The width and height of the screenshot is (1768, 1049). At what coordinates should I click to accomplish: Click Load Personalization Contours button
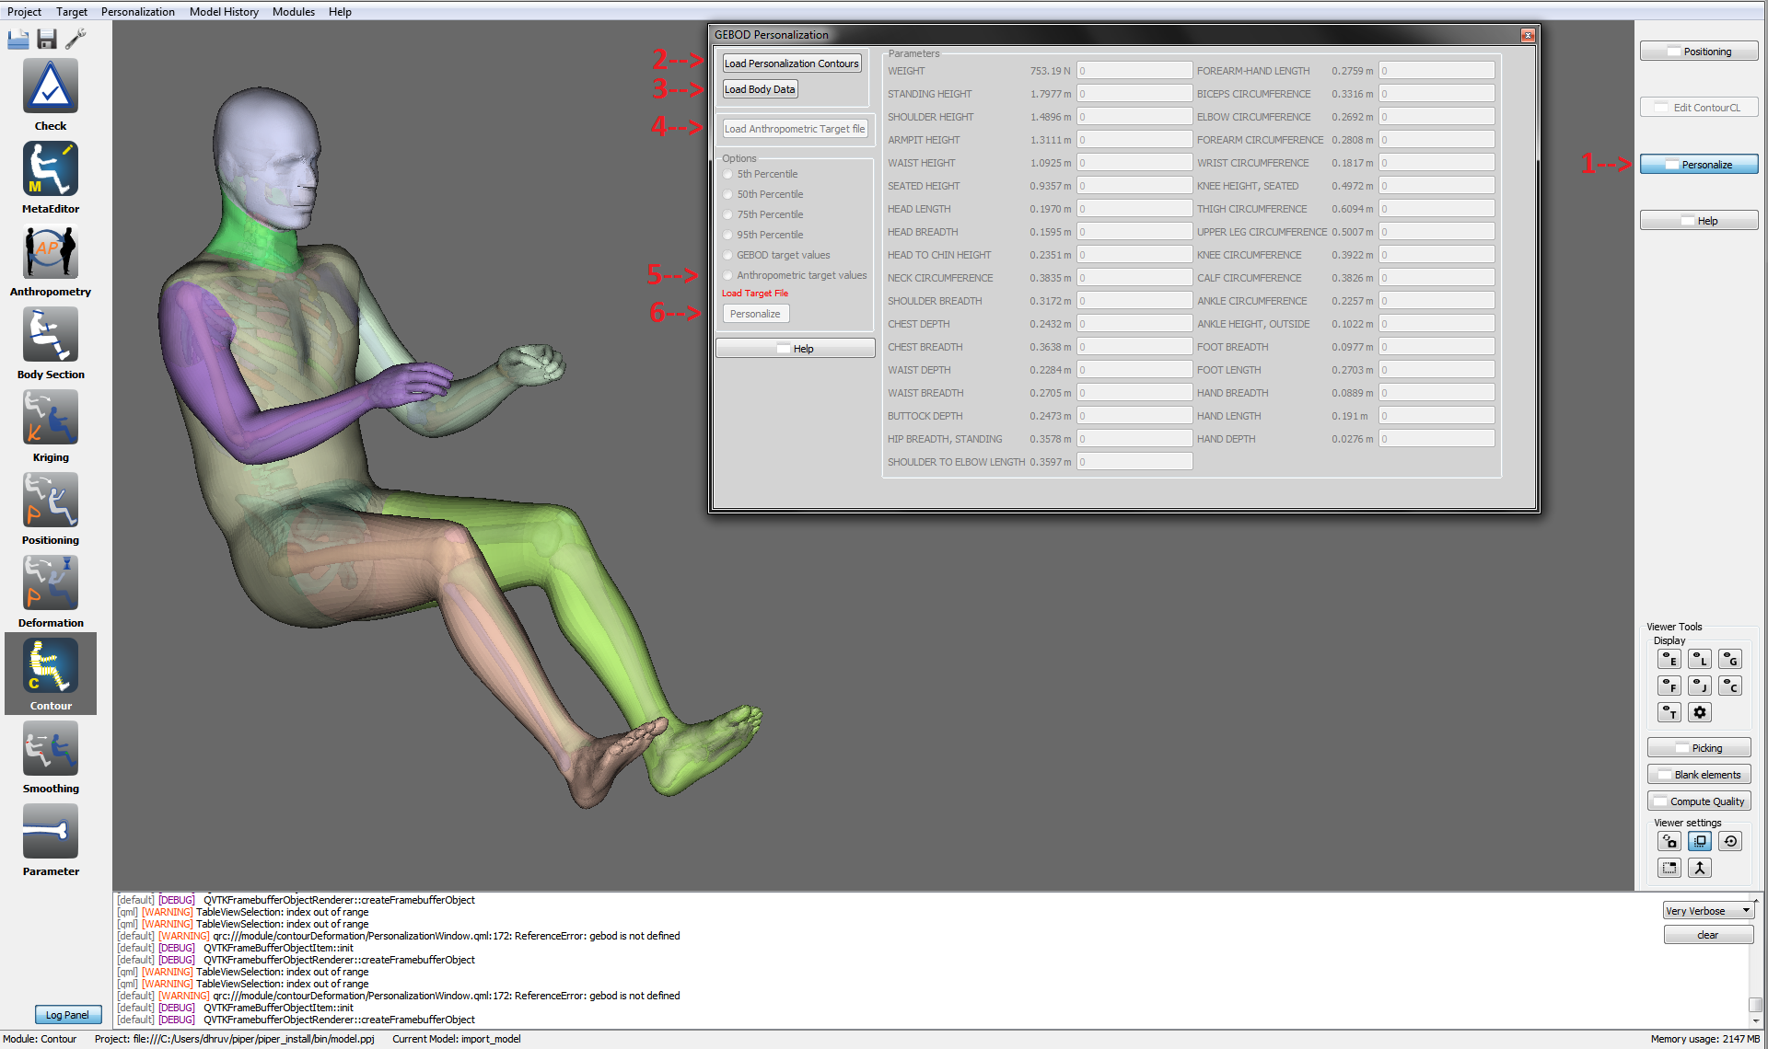(x=792, y=63)
